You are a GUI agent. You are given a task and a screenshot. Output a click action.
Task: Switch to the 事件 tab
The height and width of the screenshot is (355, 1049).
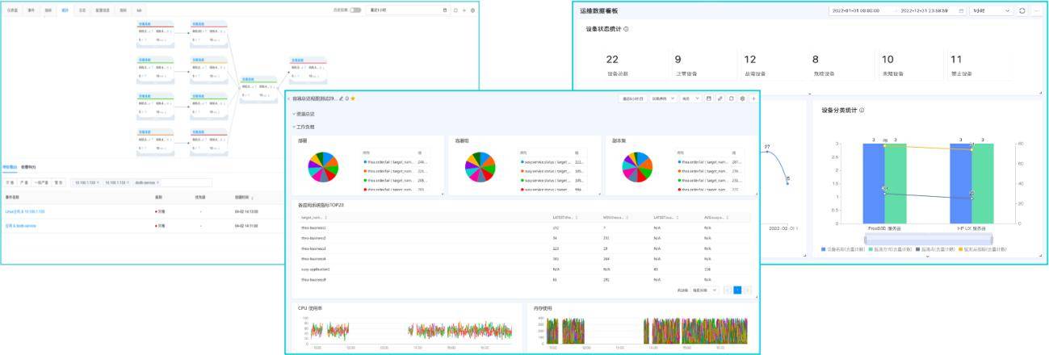[x=31, y=10]
